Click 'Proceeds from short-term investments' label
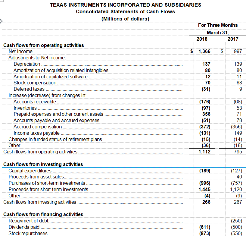Screen dimensions: 246x236 pos(48,189)
